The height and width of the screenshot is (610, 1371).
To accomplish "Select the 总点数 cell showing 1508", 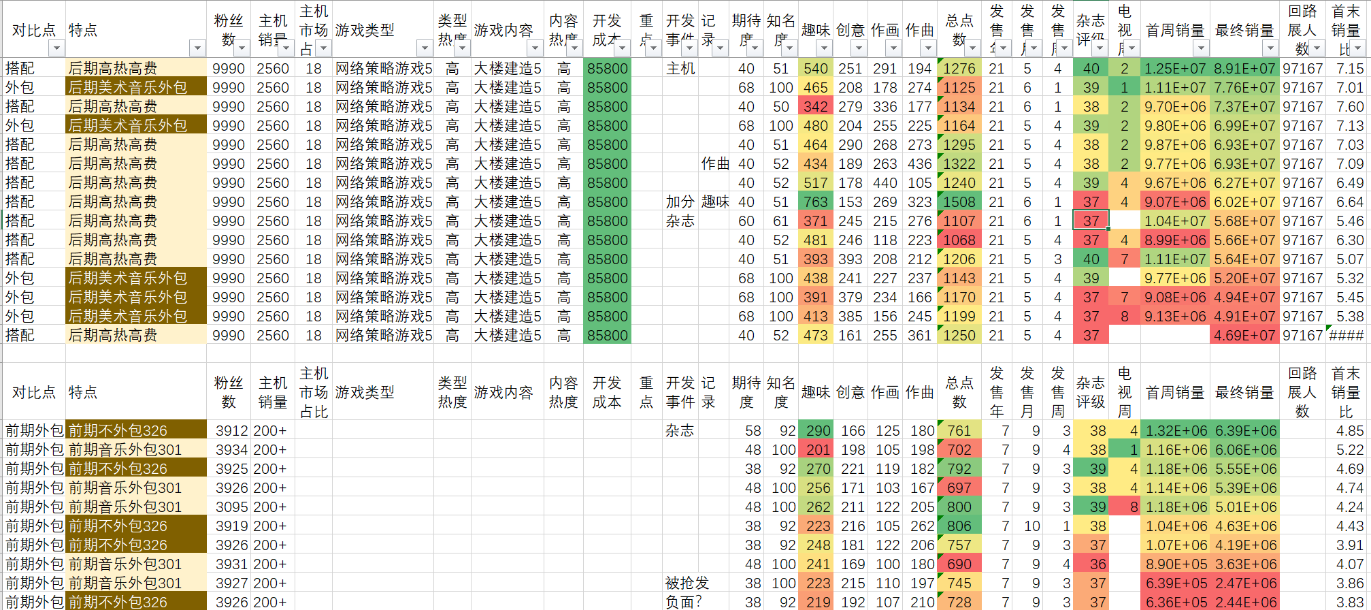I will (959, 202).
